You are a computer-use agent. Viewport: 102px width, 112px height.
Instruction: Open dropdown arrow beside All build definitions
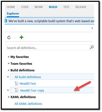click(8, 77)
